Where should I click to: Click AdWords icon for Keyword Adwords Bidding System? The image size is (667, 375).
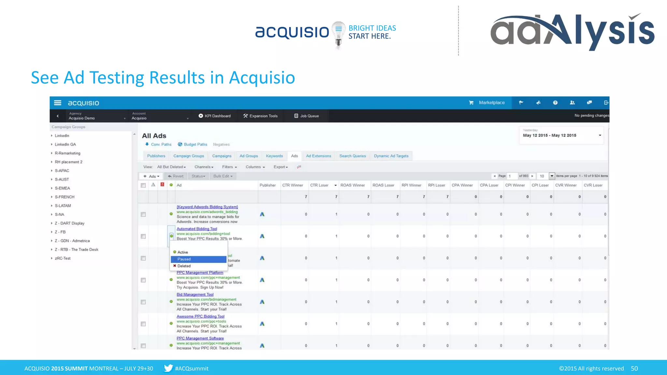point(262,214)
